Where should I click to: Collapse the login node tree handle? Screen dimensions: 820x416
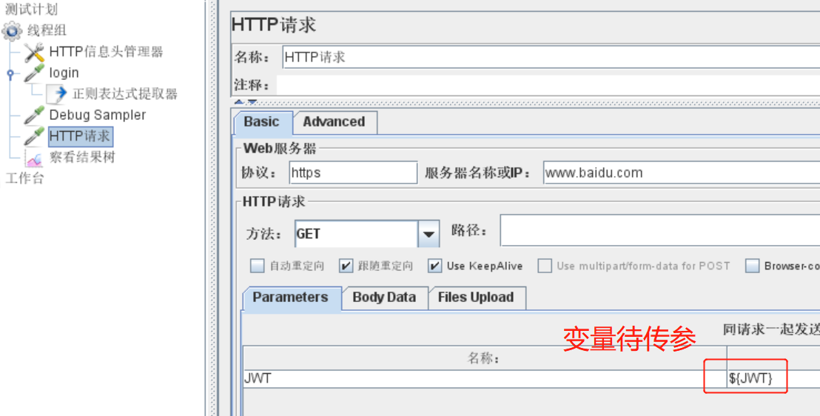pyautogui.click(x=10, y=74)
